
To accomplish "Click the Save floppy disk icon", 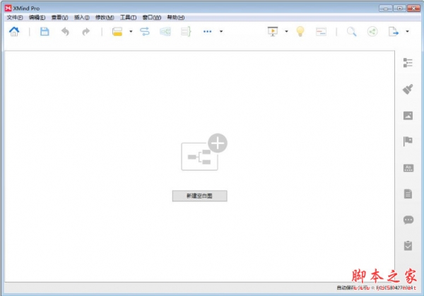I will [45, 32].
